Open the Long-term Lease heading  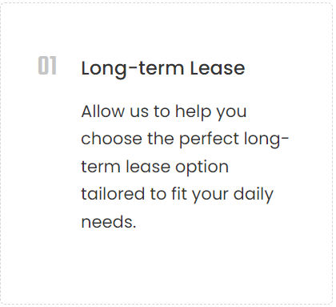pos(163,69)
